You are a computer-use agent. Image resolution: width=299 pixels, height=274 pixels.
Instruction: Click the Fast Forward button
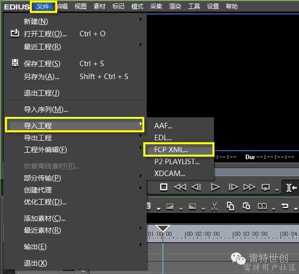(x=249, y=187)
